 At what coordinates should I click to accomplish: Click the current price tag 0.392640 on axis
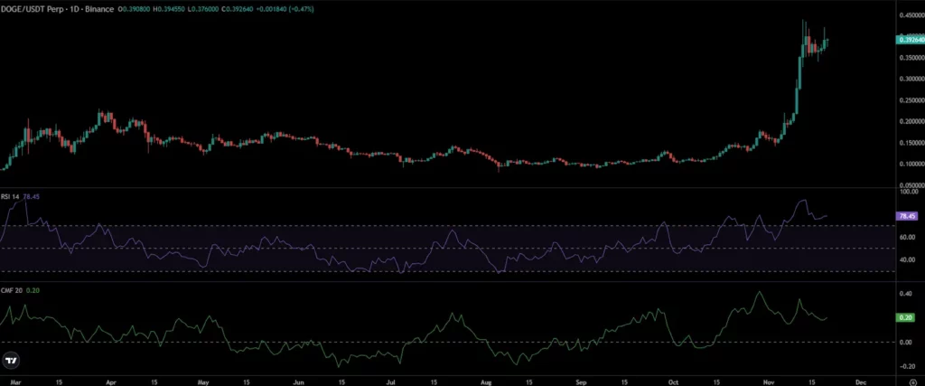coord(911,40)
